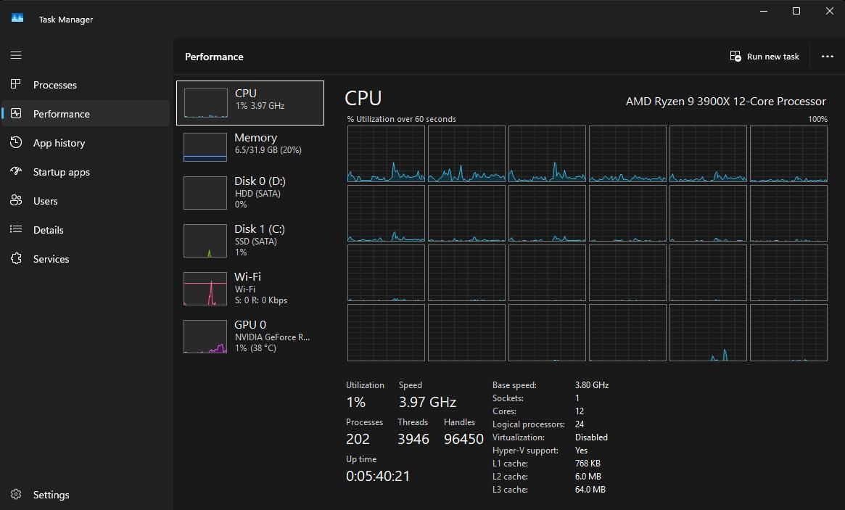Screen dimensions: 845x510
Task: Click the Settings gear icon
Action: [16, 494]
